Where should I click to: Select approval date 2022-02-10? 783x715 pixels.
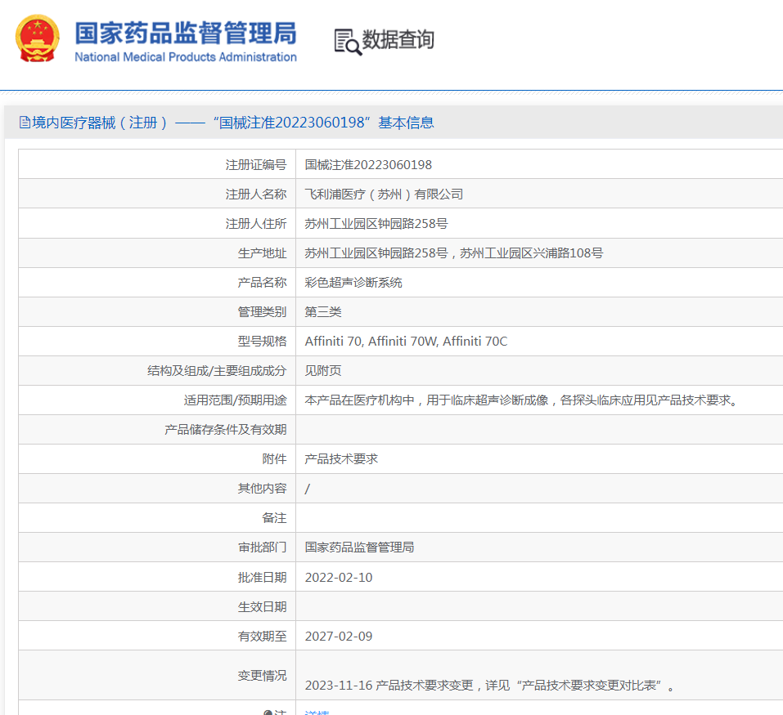click(339, 578)
